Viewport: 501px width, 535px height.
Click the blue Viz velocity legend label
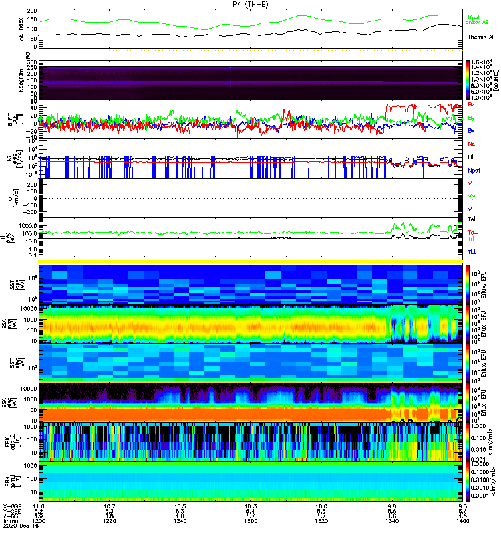click(x=472, y=209)
